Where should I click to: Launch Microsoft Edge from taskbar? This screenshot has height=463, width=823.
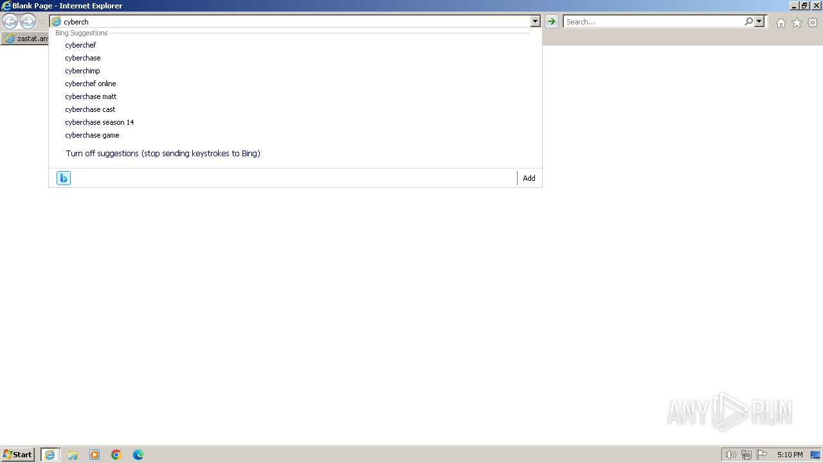tap(138, 455)
